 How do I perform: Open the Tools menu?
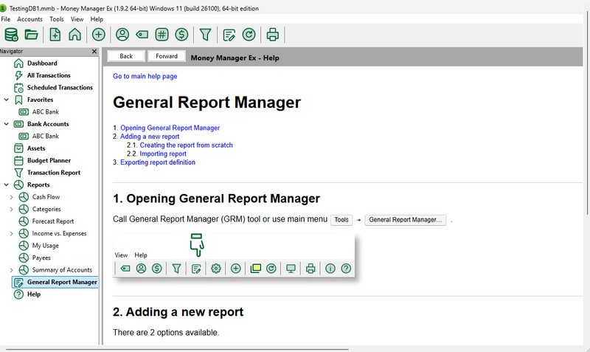(x=57, y=19)
